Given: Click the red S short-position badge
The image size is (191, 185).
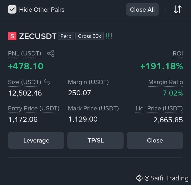Looking at the screenshot, I should 12,36.
